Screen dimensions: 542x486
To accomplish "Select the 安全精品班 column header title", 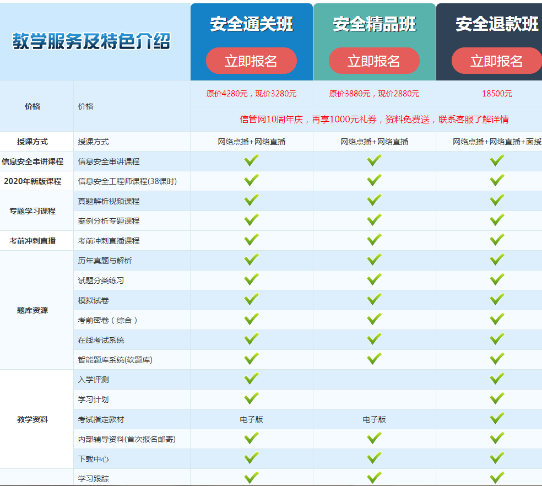I will pyautogui.click(x=374, y=24).
